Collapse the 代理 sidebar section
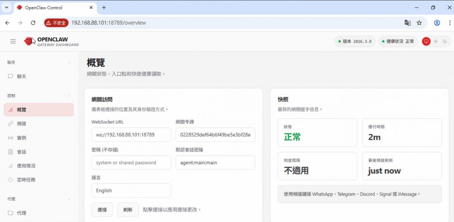This screenshot has width=454, height=222. (x=69, y=199)
